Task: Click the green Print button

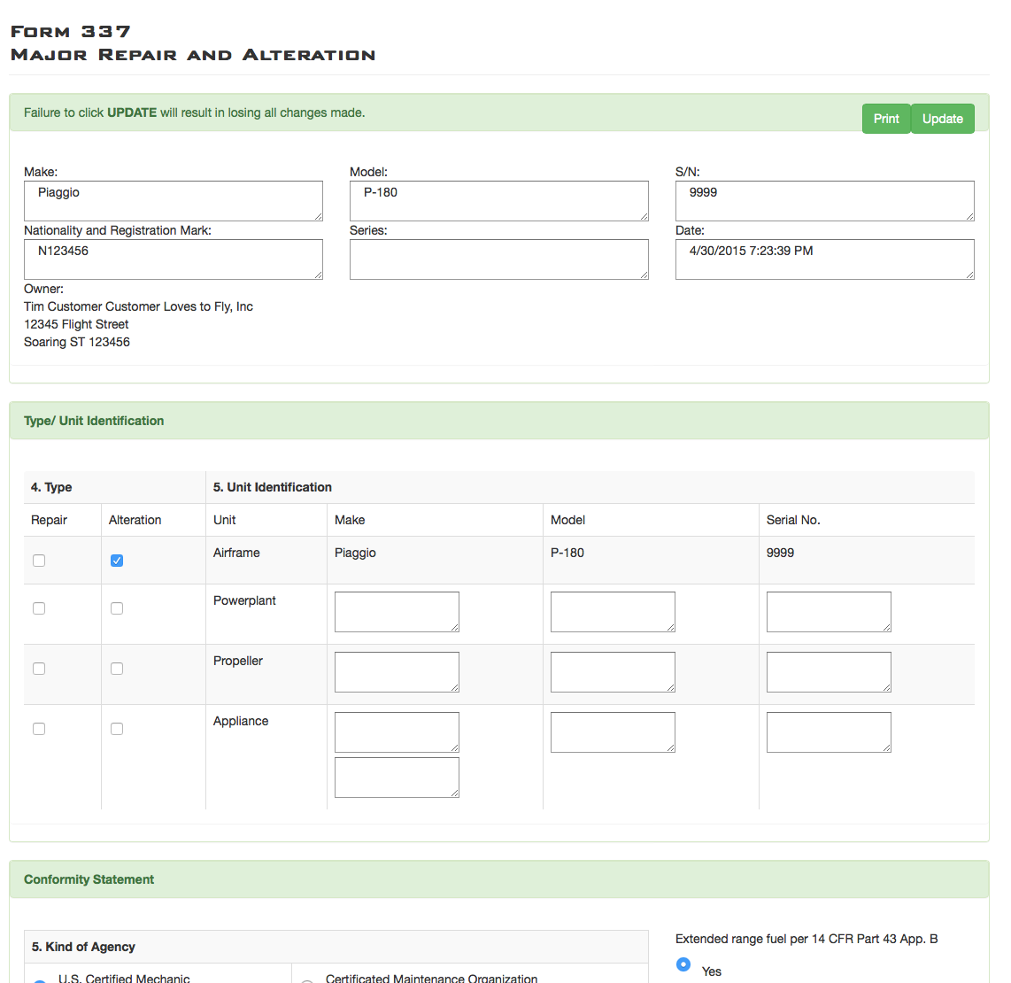Action: click(x=886, y=119)
